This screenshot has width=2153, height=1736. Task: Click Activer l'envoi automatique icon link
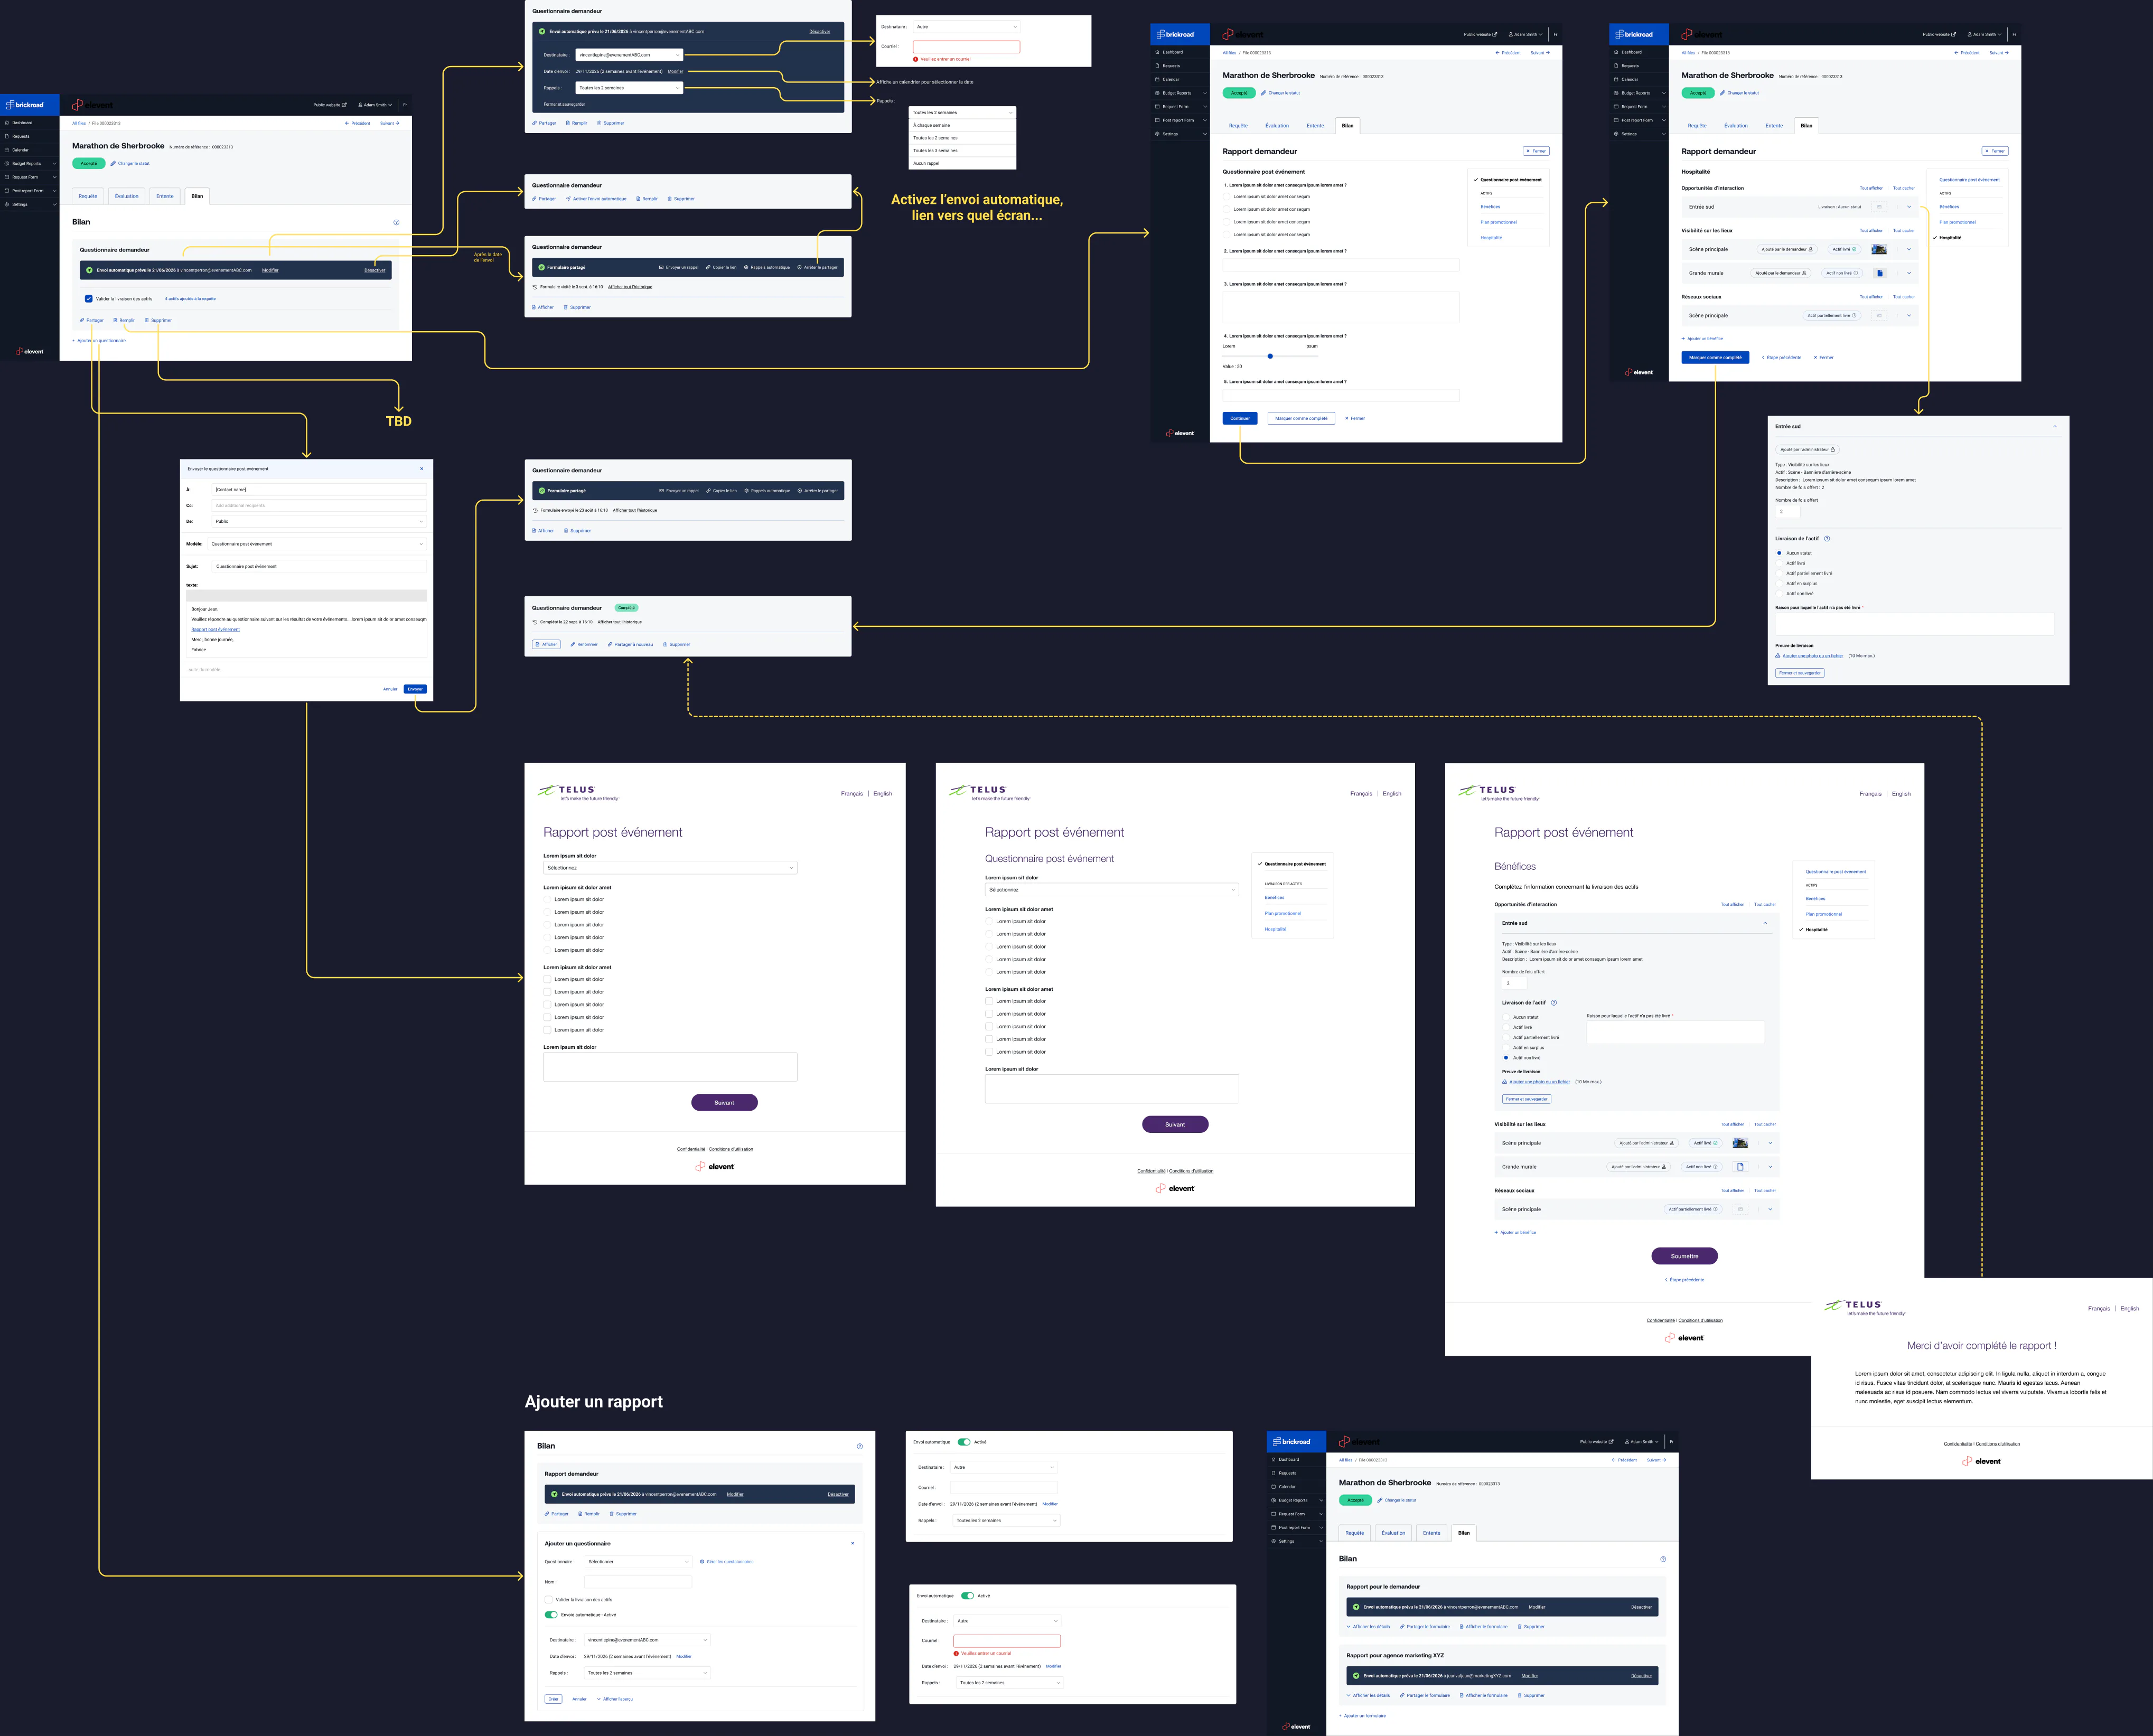[x=596, y=199]
